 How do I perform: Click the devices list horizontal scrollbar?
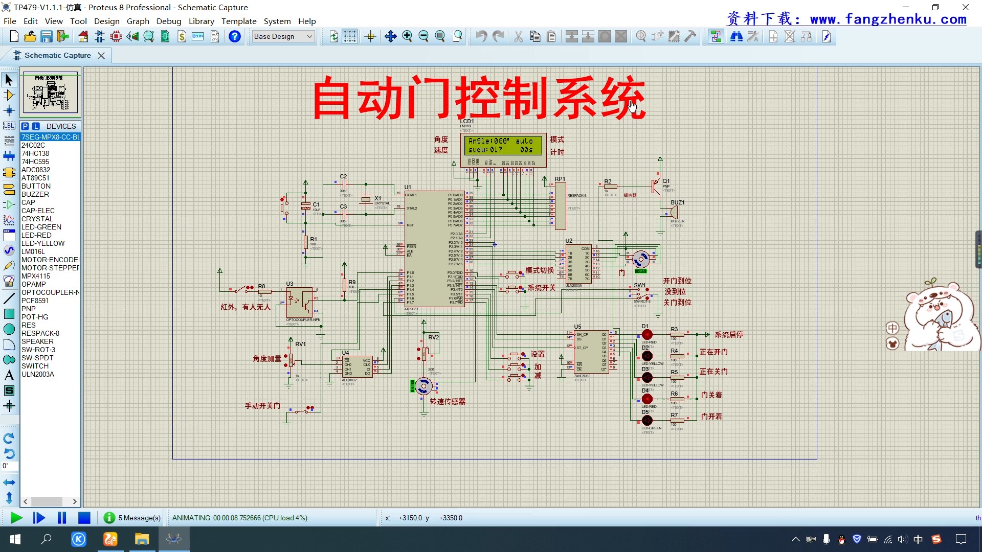point(47,501)
